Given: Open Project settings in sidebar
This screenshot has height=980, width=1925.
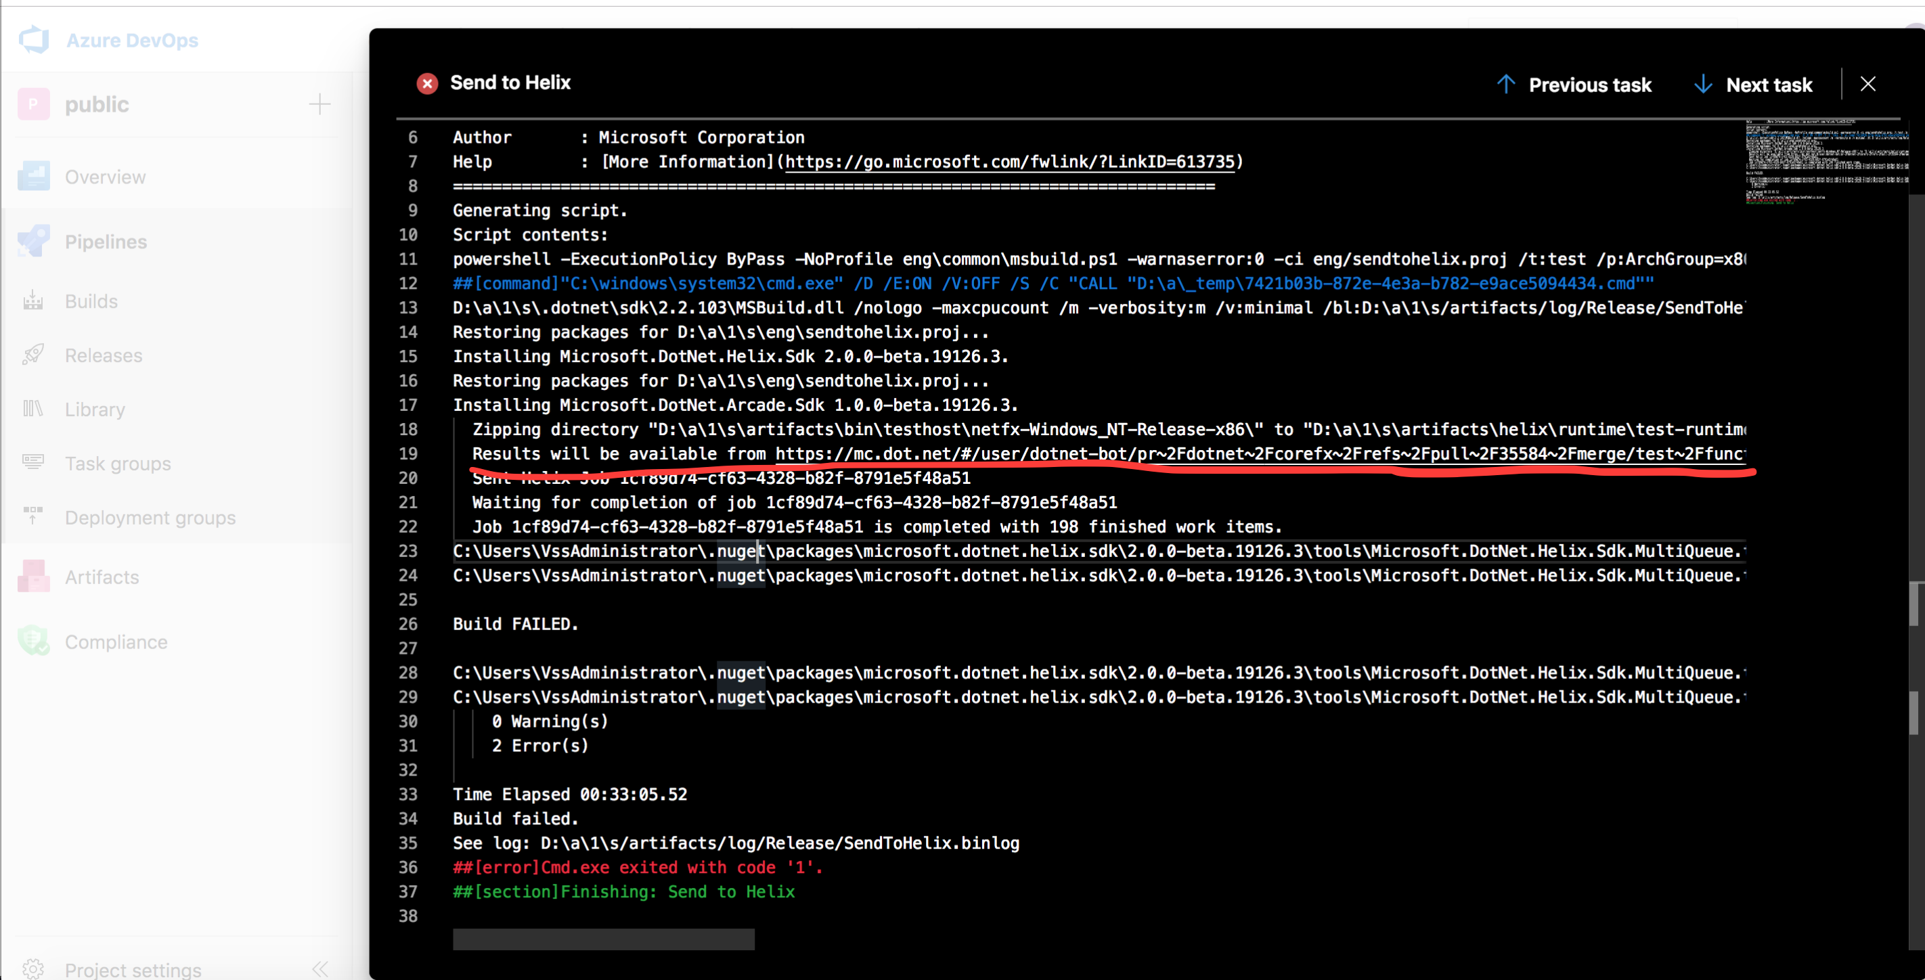Looking at the screenshot, I should pyautogui.click(x=132, y=968).
